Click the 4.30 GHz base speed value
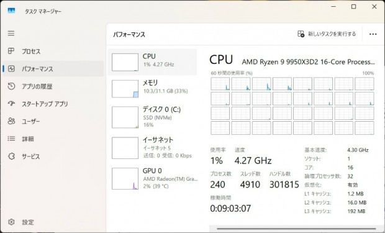The image size is (385, 233). tap(358, 150)
